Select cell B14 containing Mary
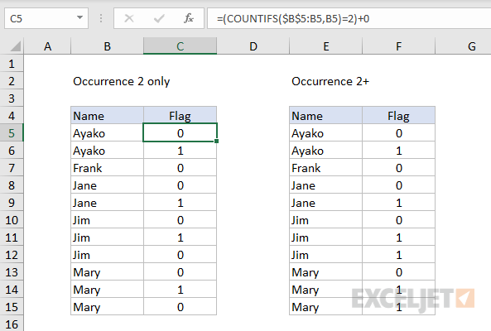The width and height of the screenshot is (491, 331). click(108, 290)
